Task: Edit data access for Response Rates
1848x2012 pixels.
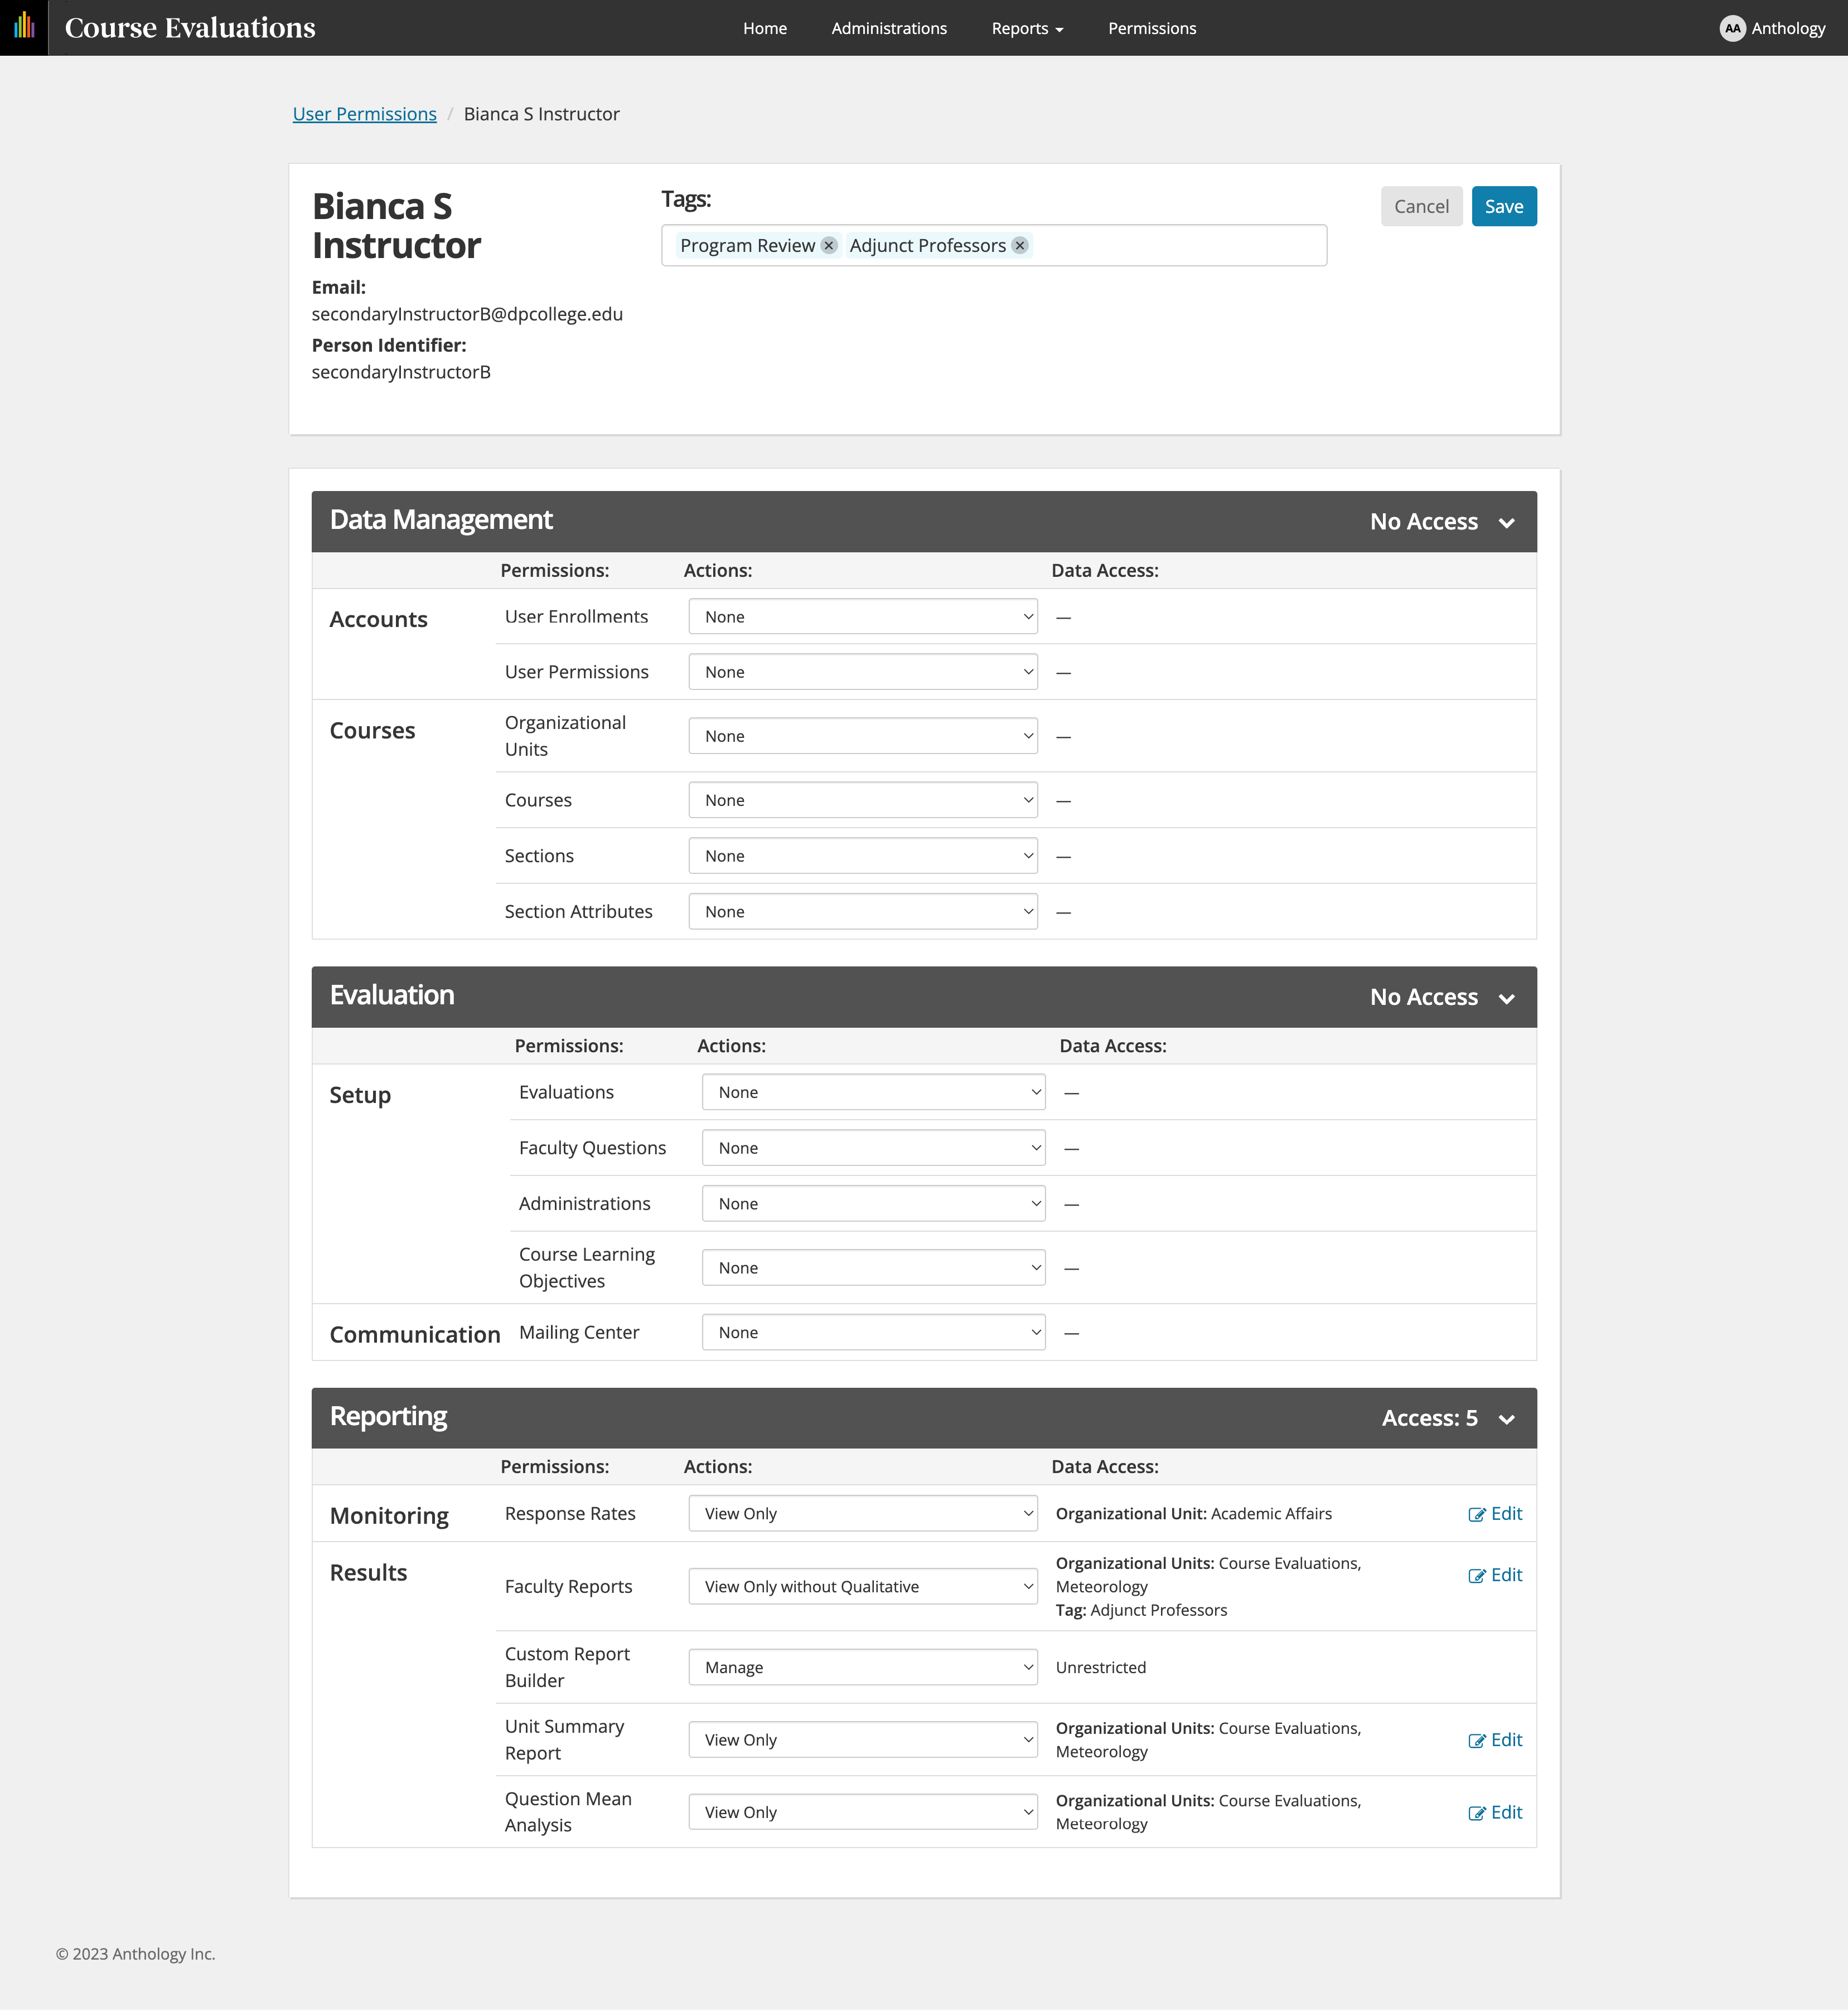Action: [1495, 1514]
